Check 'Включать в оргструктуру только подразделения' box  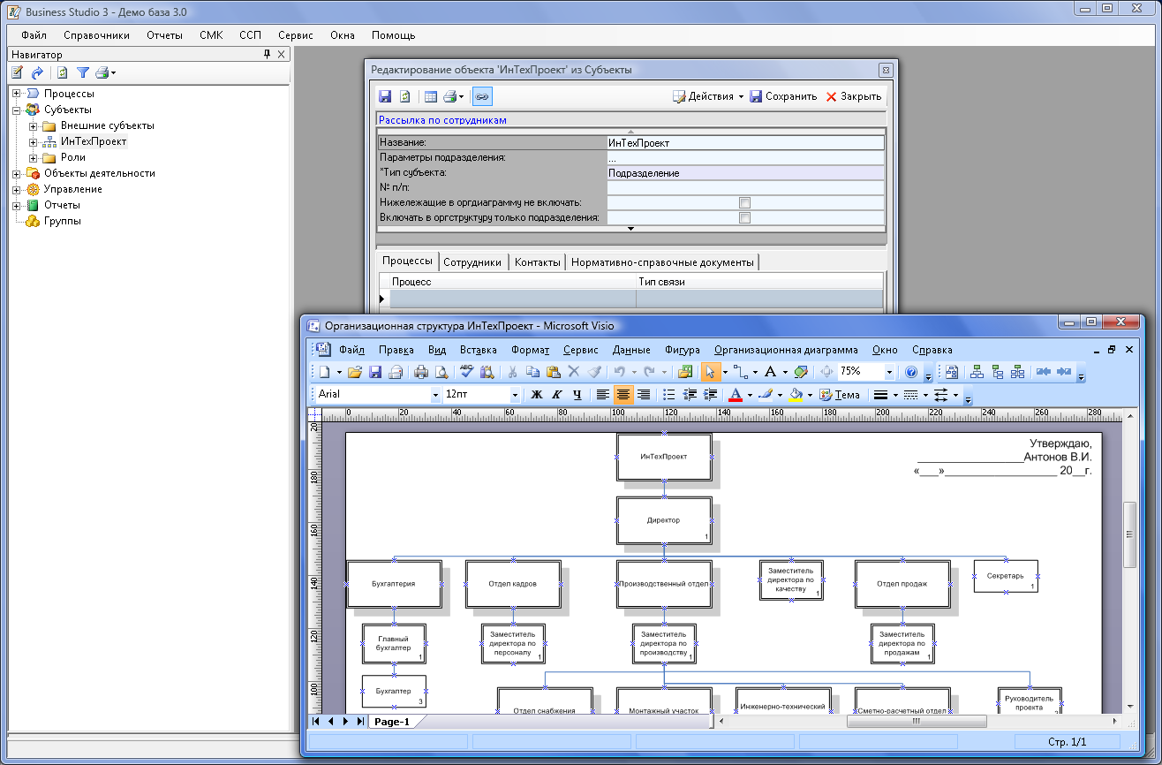tap(744, 217)
